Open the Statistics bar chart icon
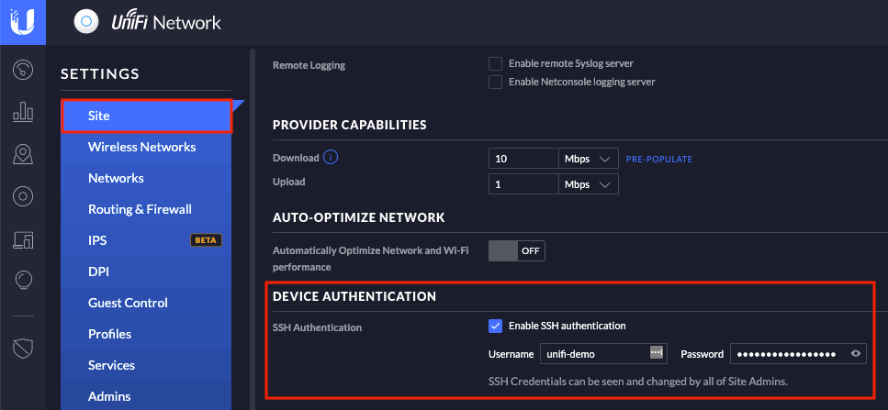This screenshot has width=888, height=410. click(23, 111)
